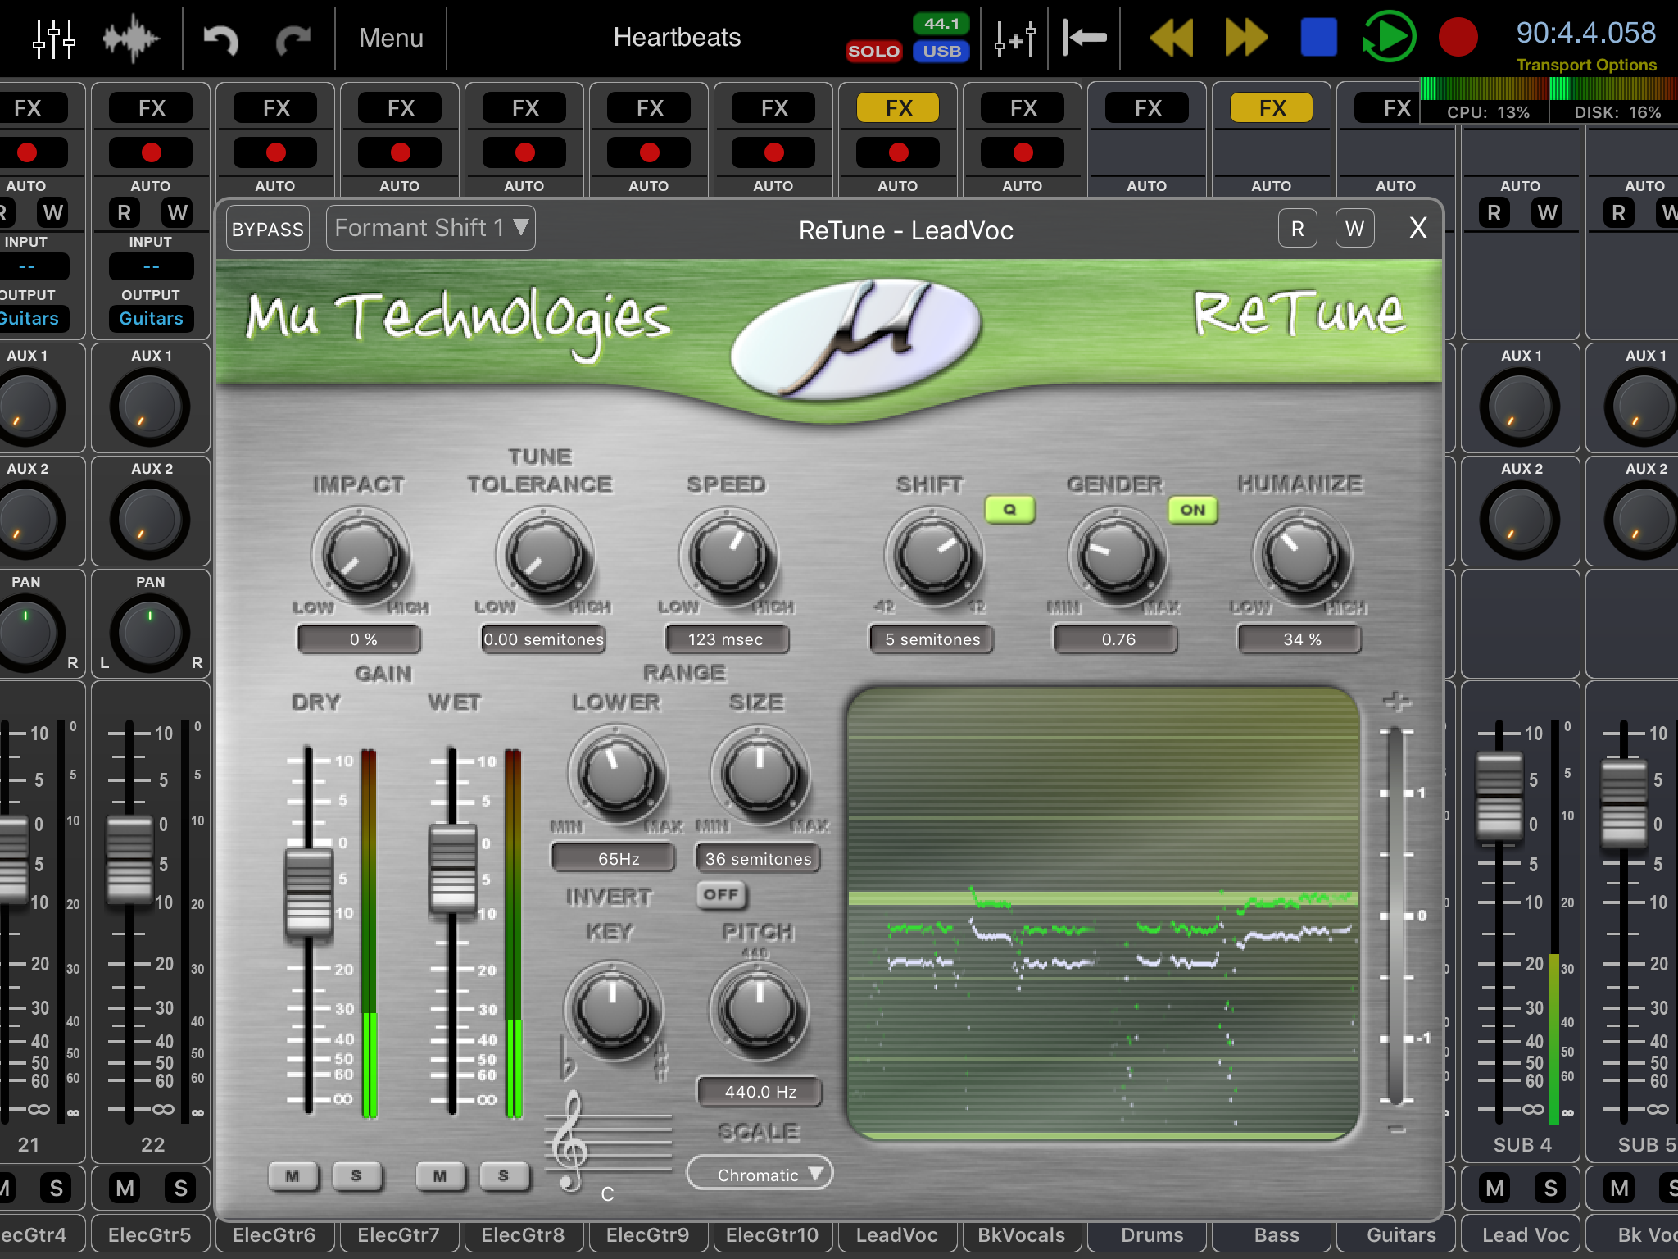Image resolution: width=1678 pixels, height=1259 pixels.
Task: Click the pitch graph display
Action: point(1103,913)
